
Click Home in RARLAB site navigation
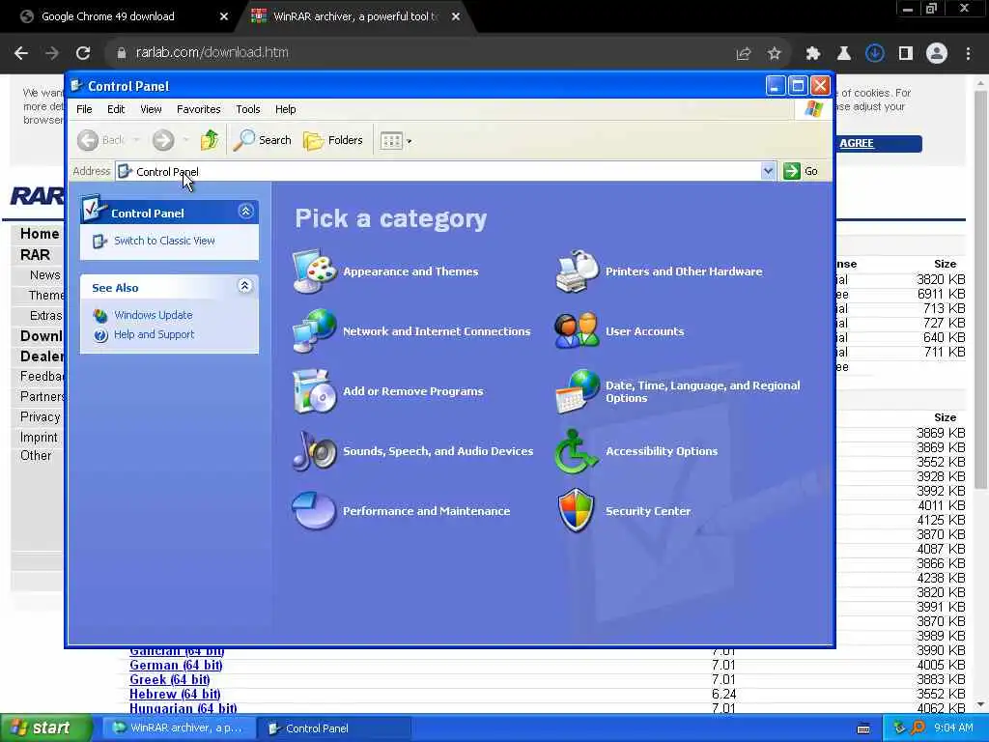pos(40,234)
